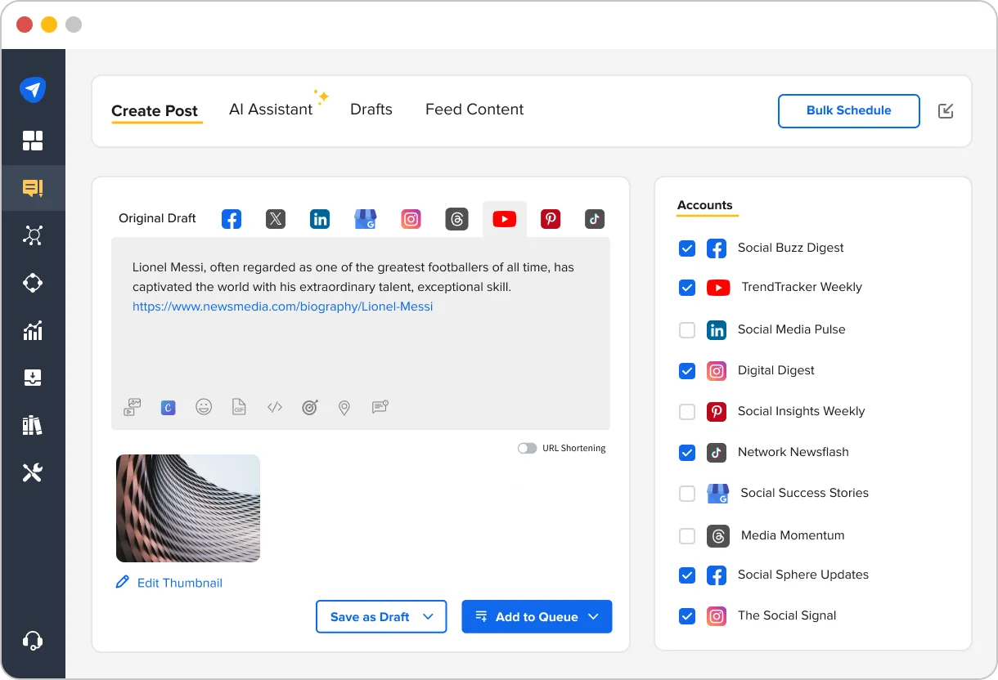Expand the Save as Draft dropdown
This screenshot has height=680, width=998.
click(x=429, y=616)
